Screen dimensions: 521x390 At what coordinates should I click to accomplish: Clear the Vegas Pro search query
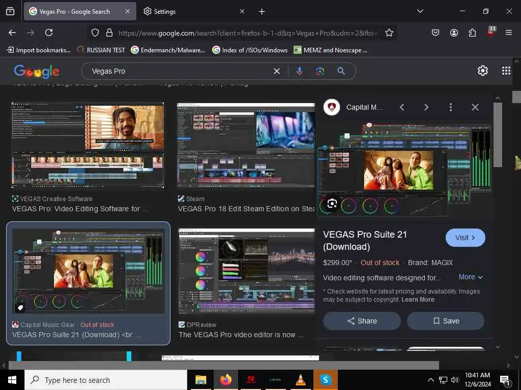coord(276,71)
